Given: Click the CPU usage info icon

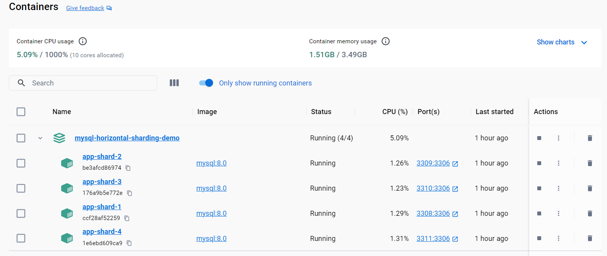Looking at the screenshot, I should point(83,41).
